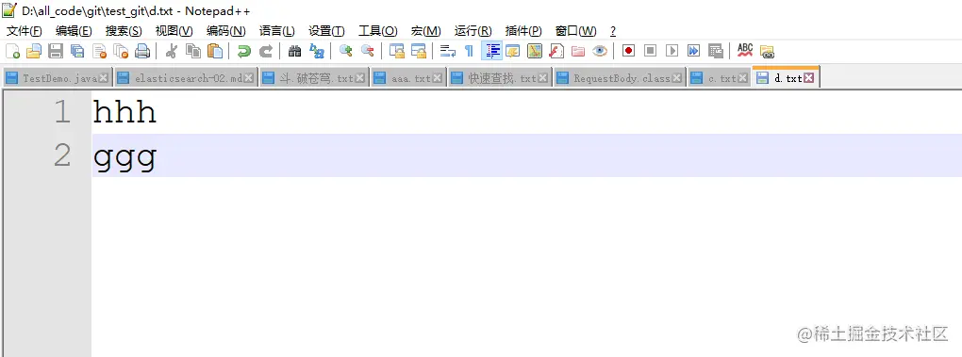The height and width of the screenshot is (357, 962).
Task: Click the Cut scissors icon
Action: point(171,51)
